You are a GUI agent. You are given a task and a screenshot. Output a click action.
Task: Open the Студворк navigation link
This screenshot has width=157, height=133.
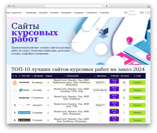point(78,13)
